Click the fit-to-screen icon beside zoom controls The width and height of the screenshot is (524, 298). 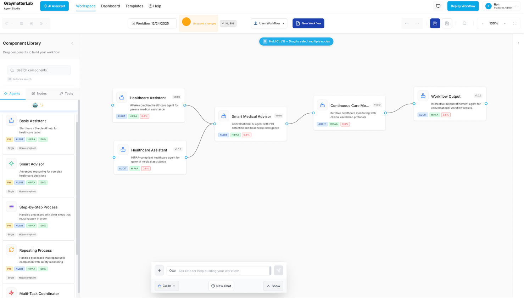pyautogui.click(x=515, y=23)
